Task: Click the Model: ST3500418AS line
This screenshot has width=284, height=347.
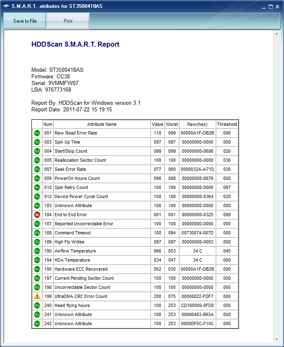Action: tap(57, 70)
